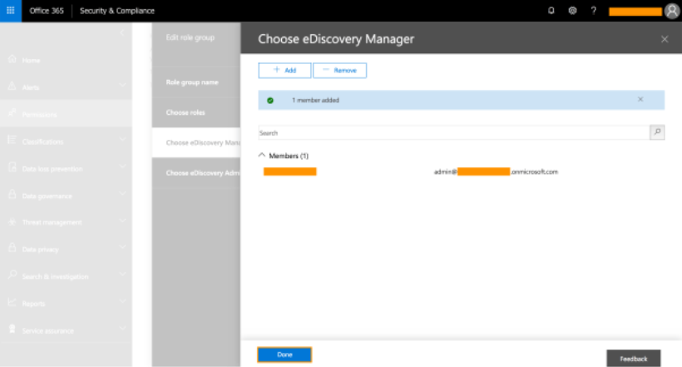This screenshot has height=367, width=682.
Task: Open the help question mark icon
Action: [x=593, y=11]
